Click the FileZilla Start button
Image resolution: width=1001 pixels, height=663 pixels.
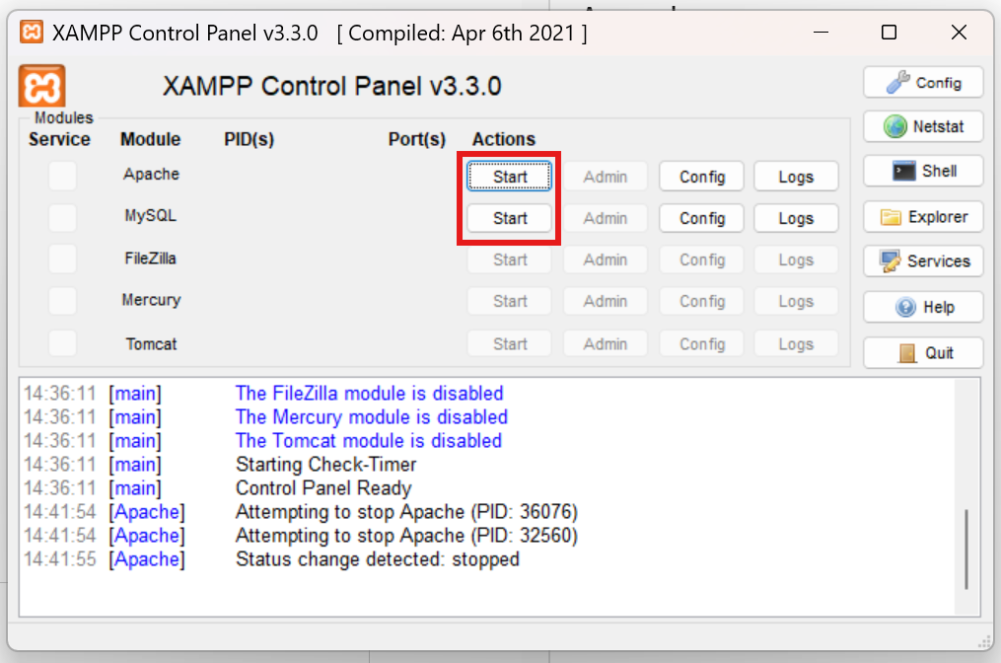pos(510,259)
